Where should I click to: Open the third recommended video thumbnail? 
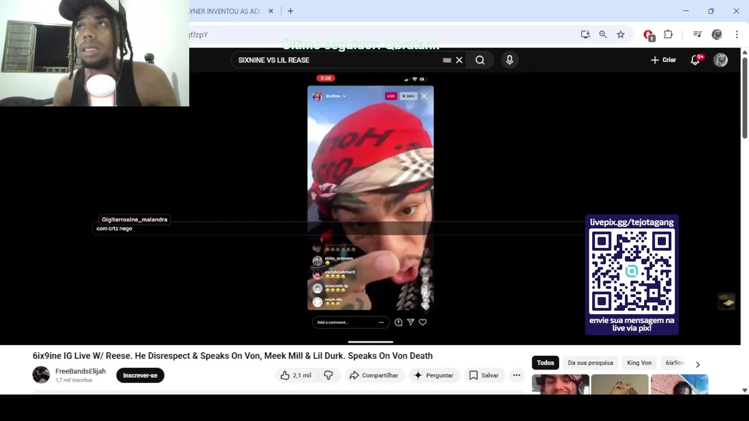(x=679, y=385)
